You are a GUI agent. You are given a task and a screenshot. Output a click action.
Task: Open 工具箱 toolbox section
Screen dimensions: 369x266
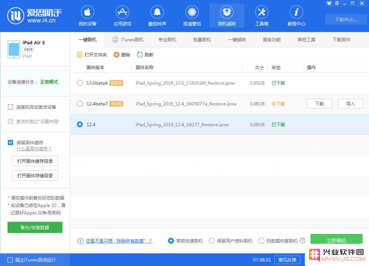[261, 16]
